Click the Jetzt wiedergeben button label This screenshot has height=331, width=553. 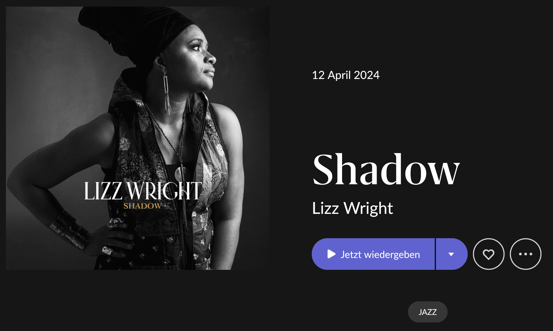(x=380, y=255)
